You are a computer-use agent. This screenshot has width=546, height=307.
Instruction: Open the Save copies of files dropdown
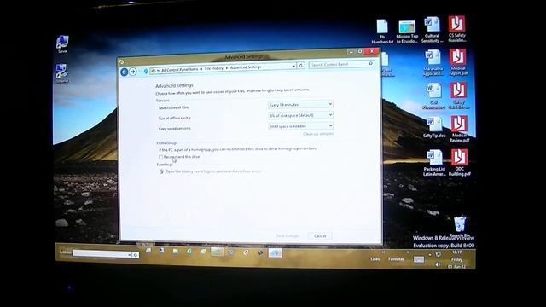[x=300, y=104]
